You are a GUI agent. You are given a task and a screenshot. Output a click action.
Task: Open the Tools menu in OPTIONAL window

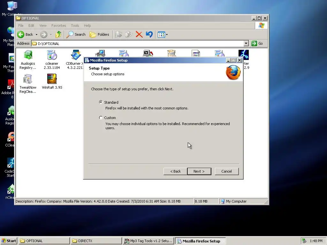(x=75, y=26)
